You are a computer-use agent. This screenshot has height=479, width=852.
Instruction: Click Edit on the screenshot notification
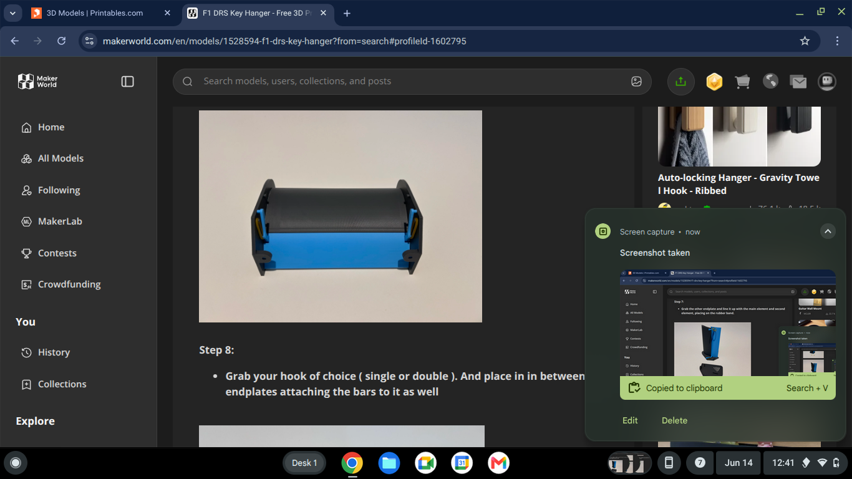tap(630, 420)
